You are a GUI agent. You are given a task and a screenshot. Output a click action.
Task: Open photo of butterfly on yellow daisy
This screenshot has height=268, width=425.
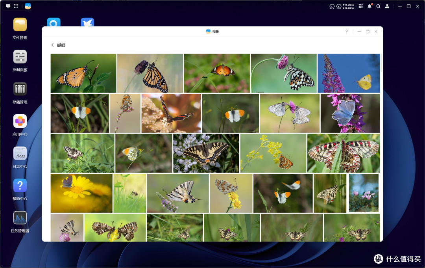pyautogui.click(x=81, y=193)
